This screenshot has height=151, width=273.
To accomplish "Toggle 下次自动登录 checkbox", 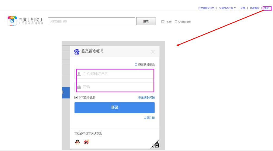I will (x=76, y=97).
